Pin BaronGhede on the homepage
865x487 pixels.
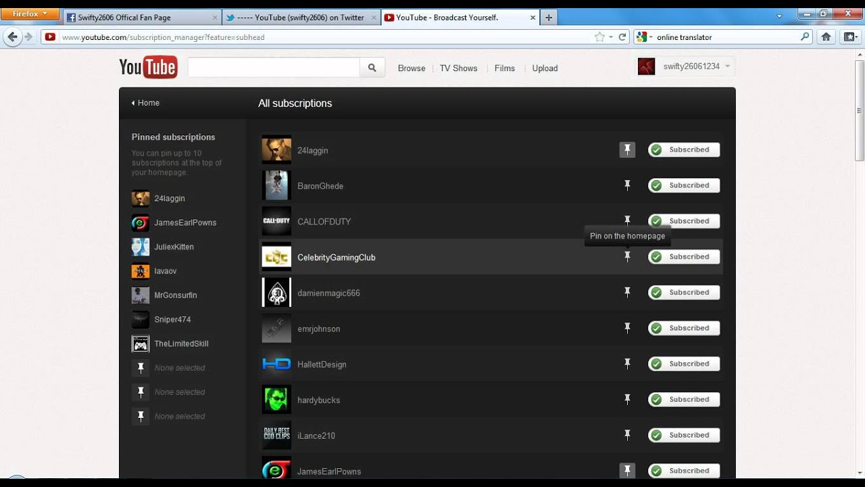[627, 185]
